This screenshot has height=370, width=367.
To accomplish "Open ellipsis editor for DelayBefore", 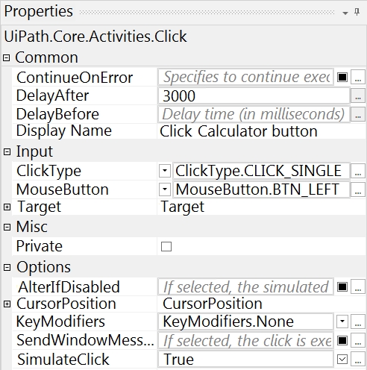I will tap(358, 114).
